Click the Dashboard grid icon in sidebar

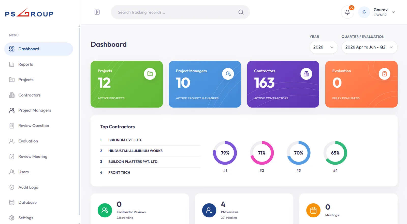click(12, 49)
